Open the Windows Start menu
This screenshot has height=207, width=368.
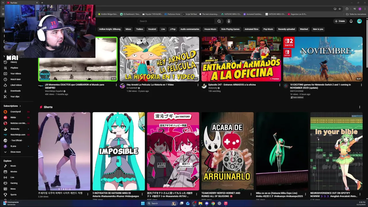[143, 203]
